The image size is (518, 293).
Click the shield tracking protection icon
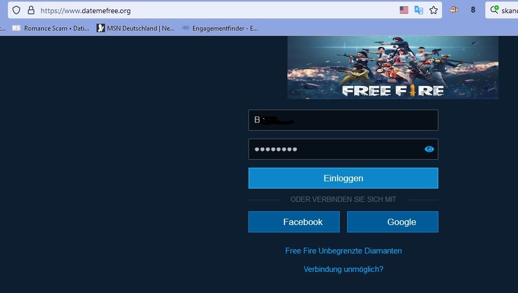click(x=16, y=10)
